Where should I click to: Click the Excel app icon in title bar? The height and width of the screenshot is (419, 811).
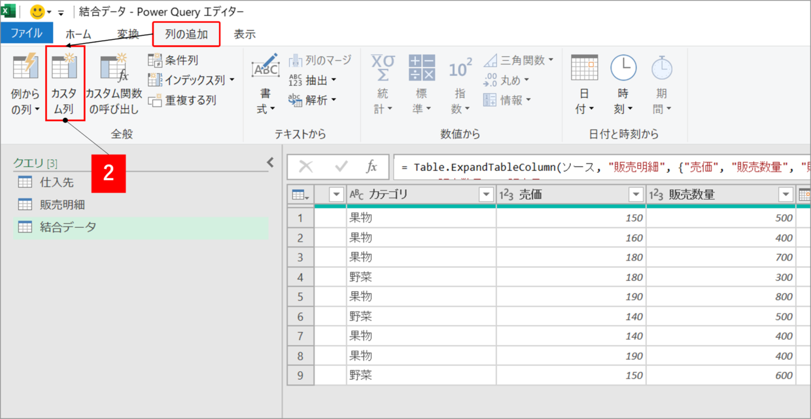9,12
